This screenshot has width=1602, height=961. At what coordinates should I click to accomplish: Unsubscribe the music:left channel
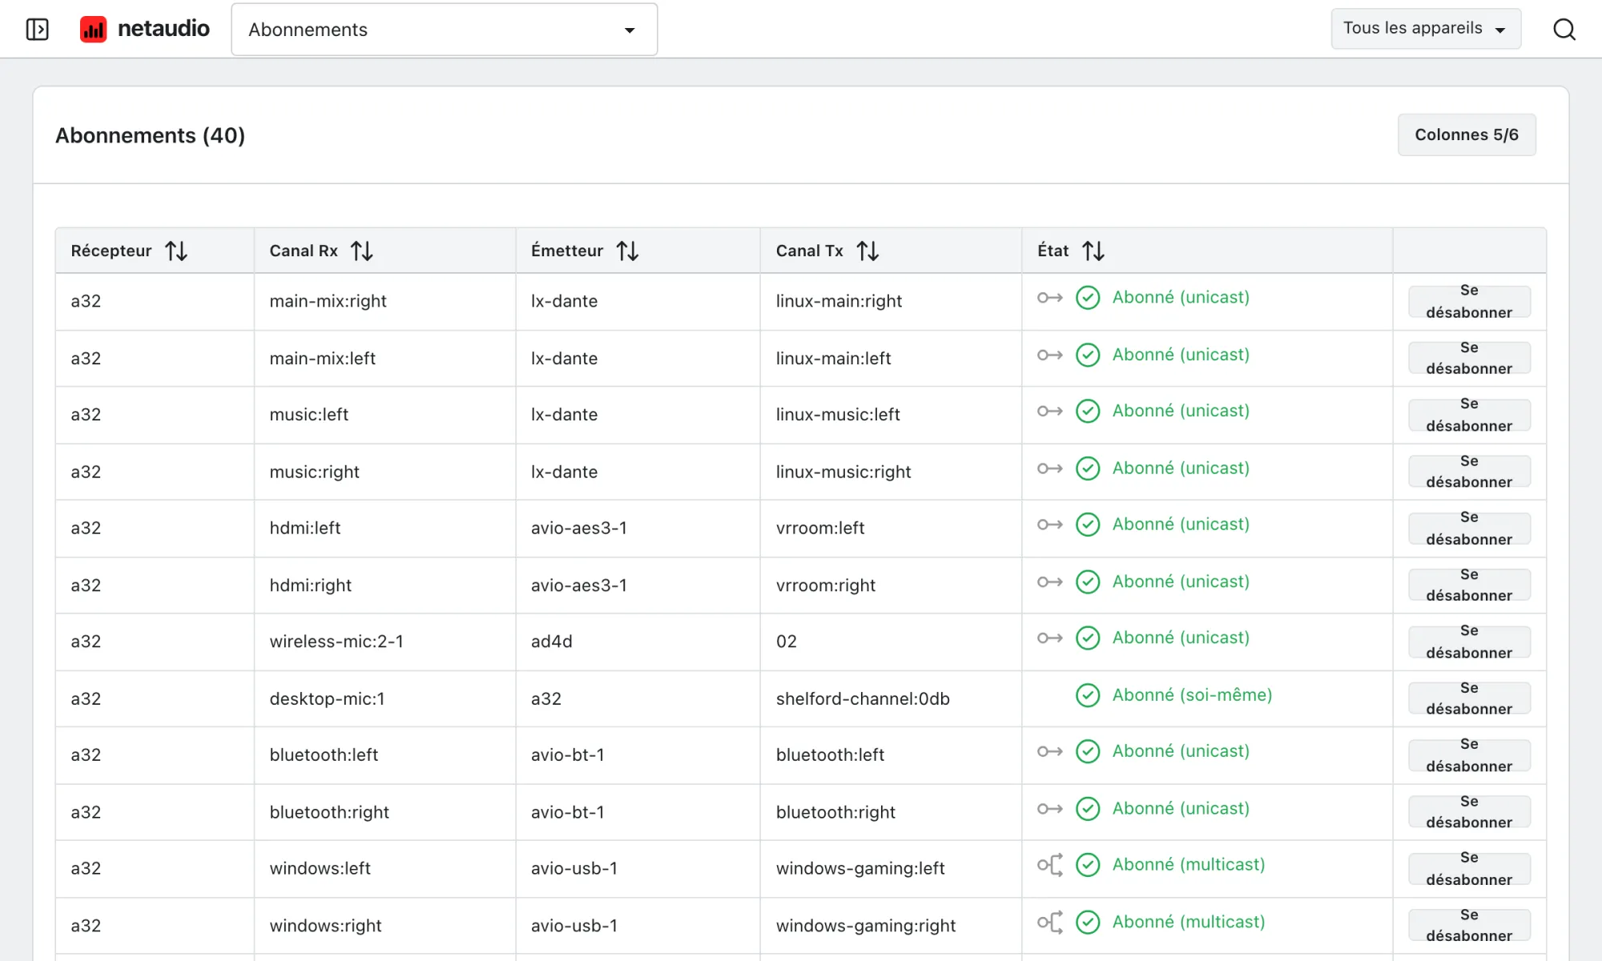[1469, 415]
